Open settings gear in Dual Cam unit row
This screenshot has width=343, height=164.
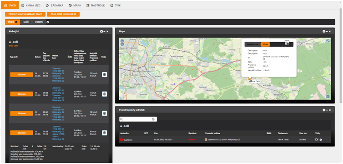(321, 140)
